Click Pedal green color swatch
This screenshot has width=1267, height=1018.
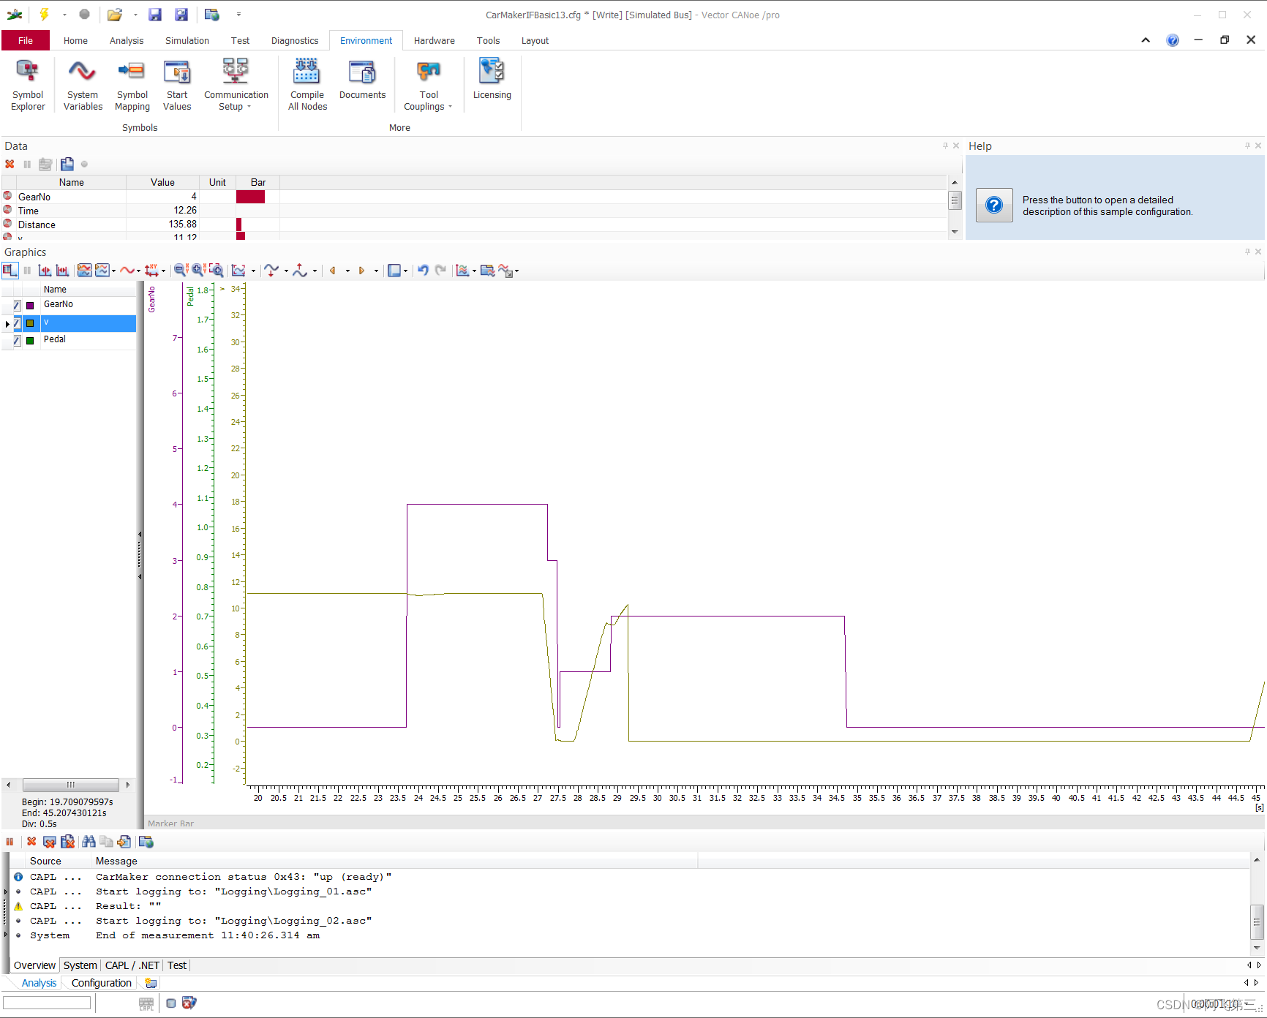[30, 341]
